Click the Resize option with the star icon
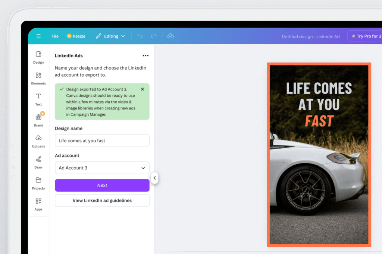The height and width of the screenshot is (254, 382). (76, 36)
